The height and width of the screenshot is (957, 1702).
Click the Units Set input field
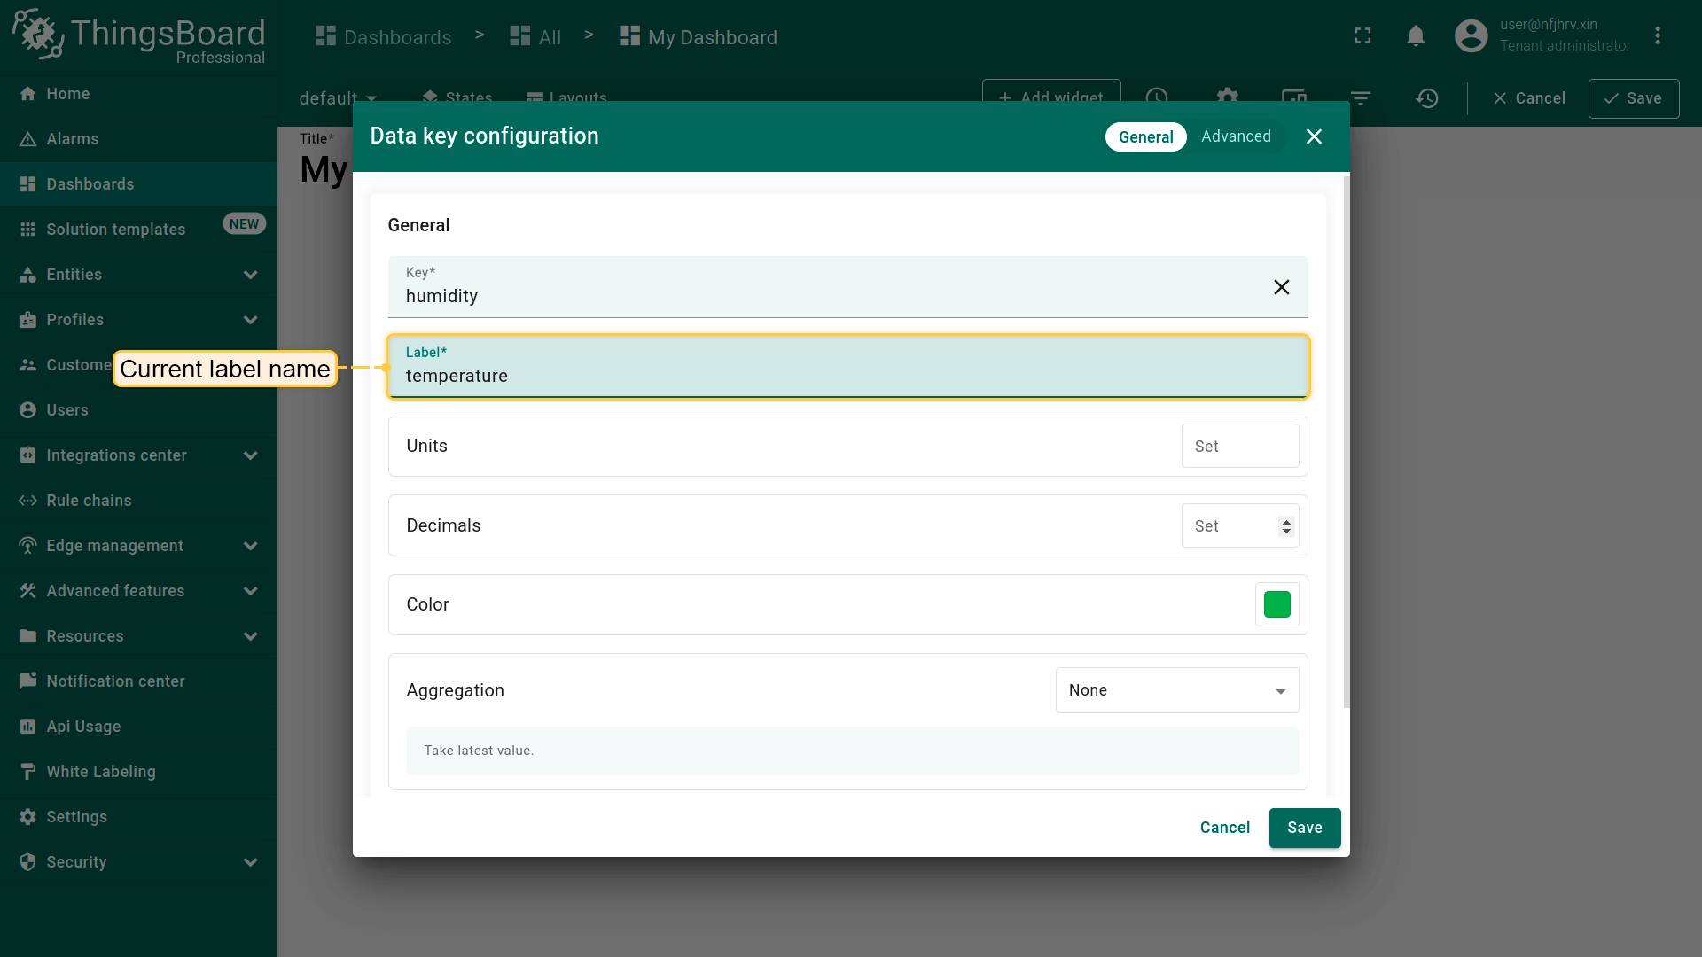(x=1239, y=447)
